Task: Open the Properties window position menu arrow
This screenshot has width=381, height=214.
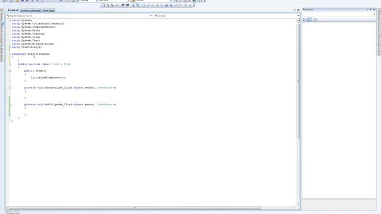Action: 367,10
